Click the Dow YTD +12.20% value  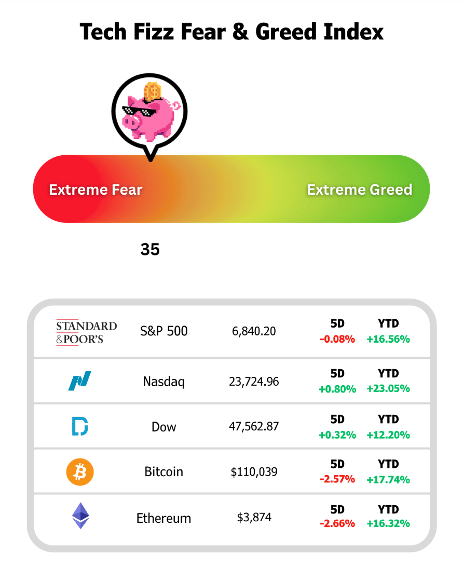[x=388, y=435]
